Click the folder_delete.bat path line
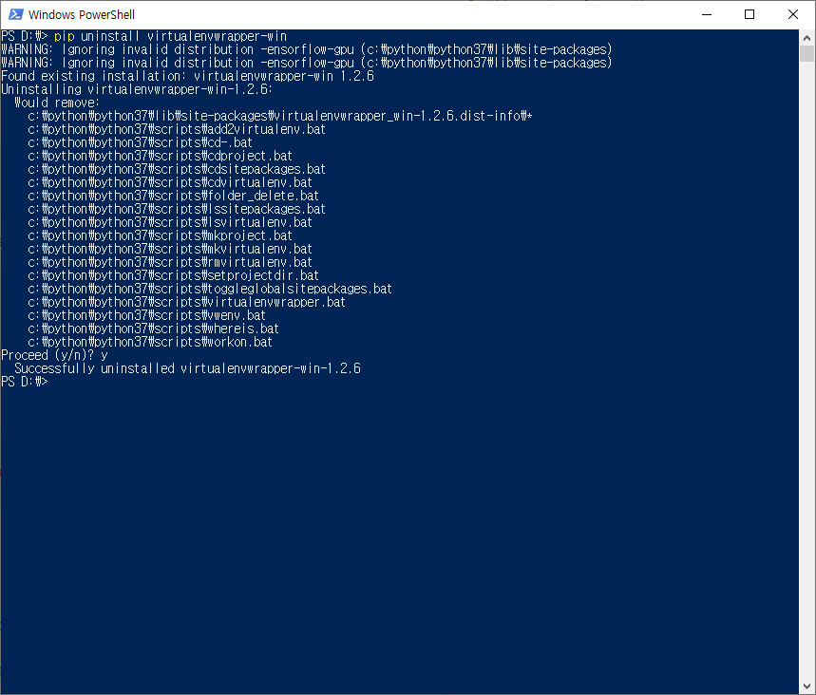This screenshot has width=816, height=695. tap(173, 196)
